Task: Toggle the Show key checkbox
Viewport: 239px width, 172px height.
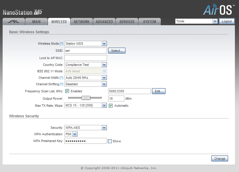Action: (110, 141)
